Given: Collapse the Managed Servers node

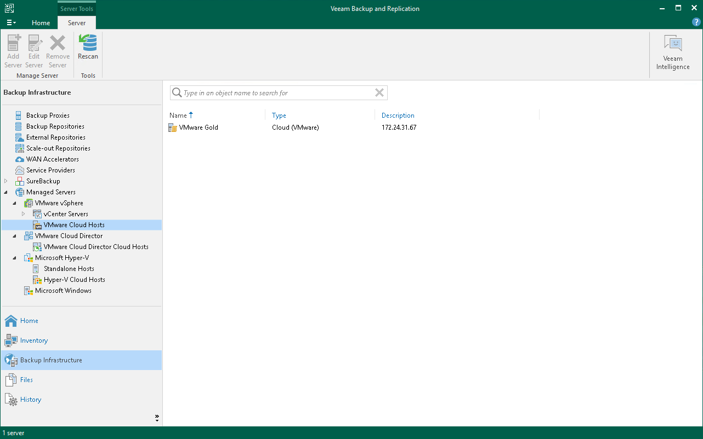Looking at the screenshot, I should click(6, 192).
